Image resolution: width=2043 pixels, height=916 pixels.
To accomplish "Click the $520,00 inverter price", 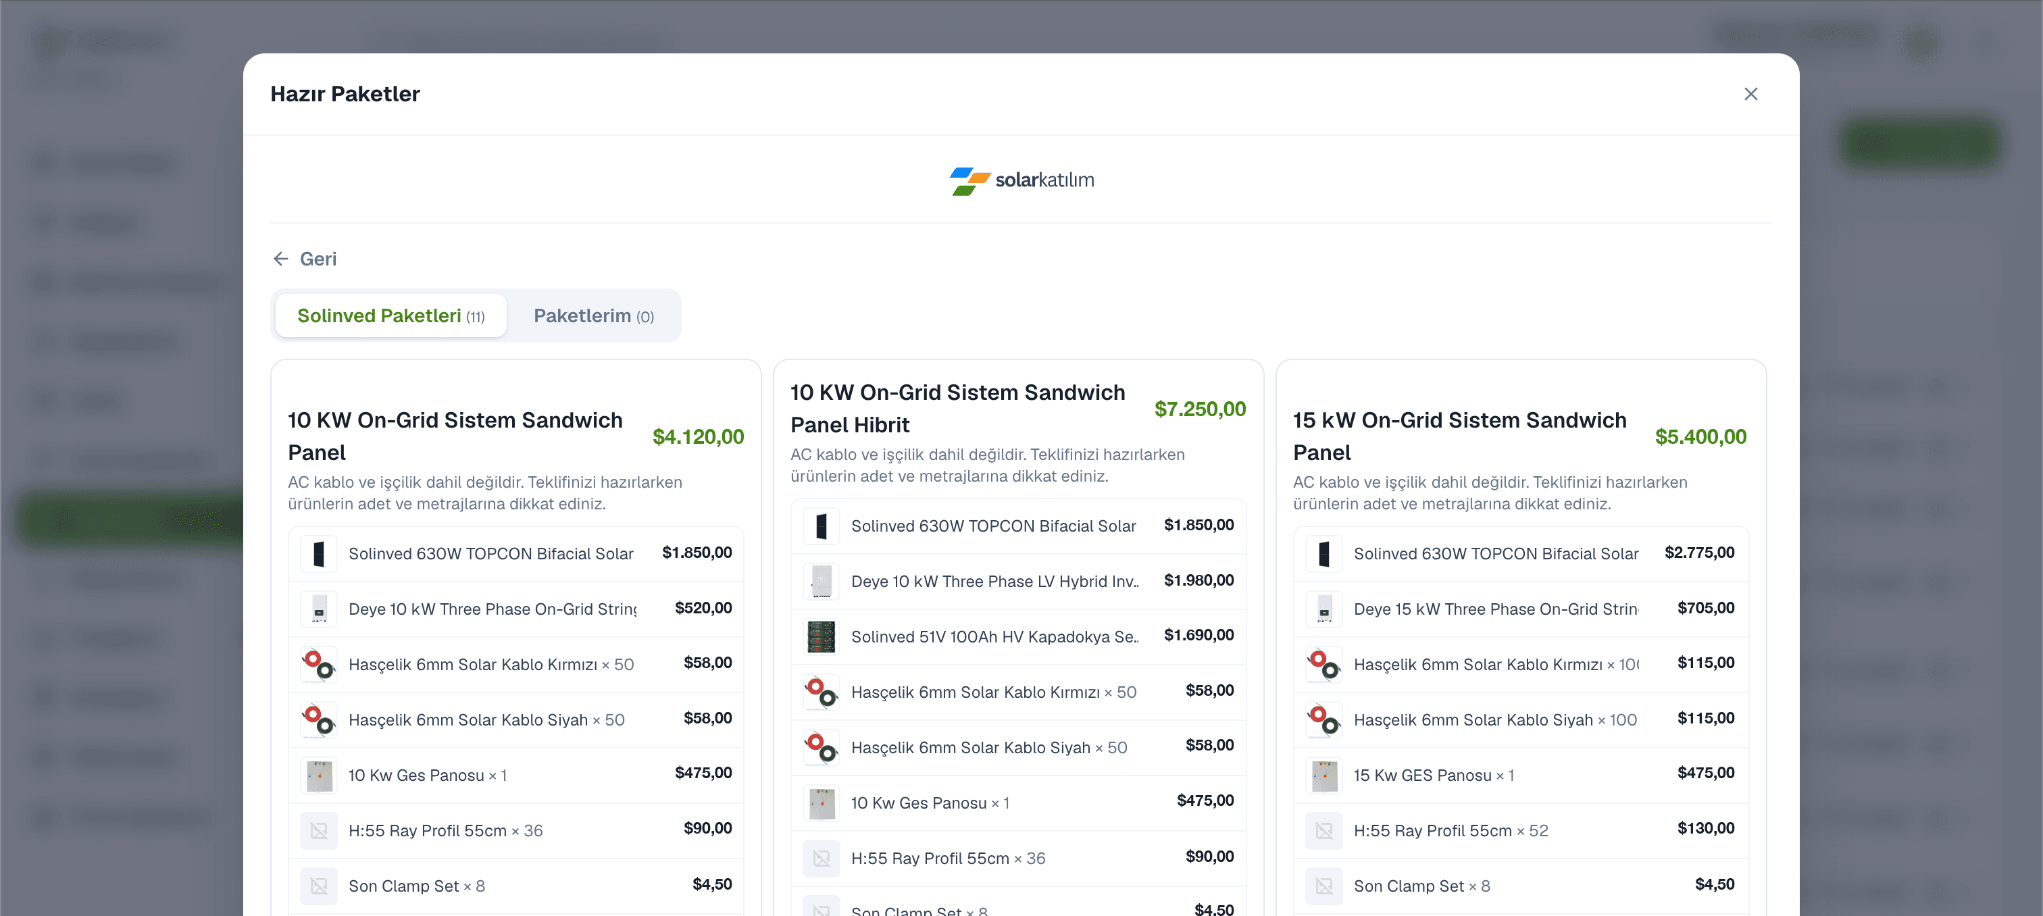I will pyautogui.click(x=703, y=607).
